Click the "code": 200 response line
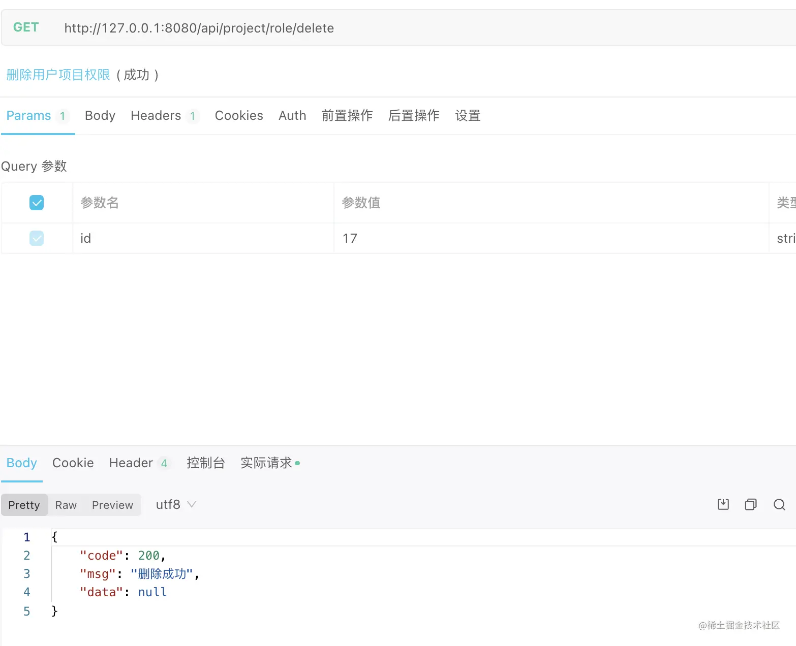 123,556
